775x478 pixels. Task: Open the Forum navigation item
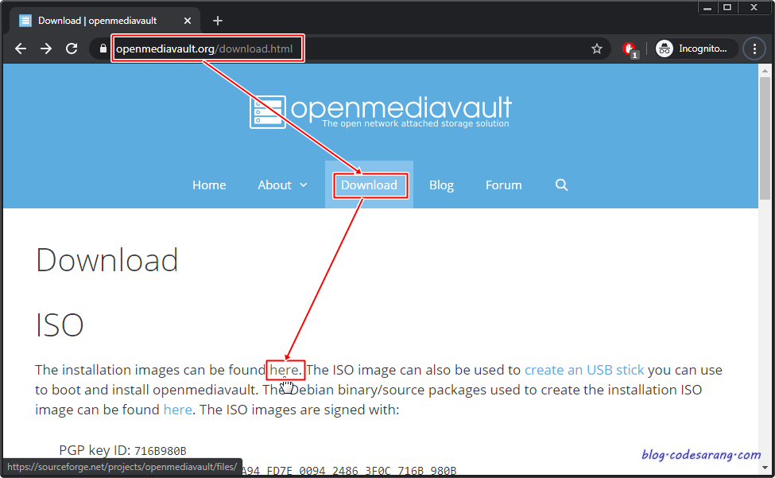click(x=504, y=185)
